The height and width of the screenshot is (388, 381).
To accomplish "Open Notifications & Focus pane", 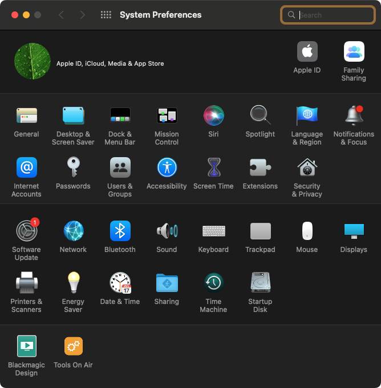I will click(x=354, y=115).
